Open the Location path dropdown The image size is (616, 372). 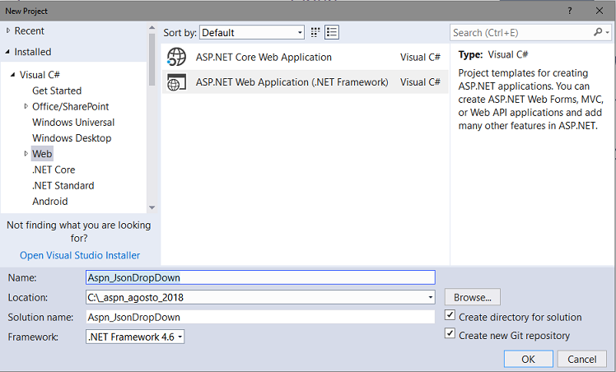[x=431, y=297]
